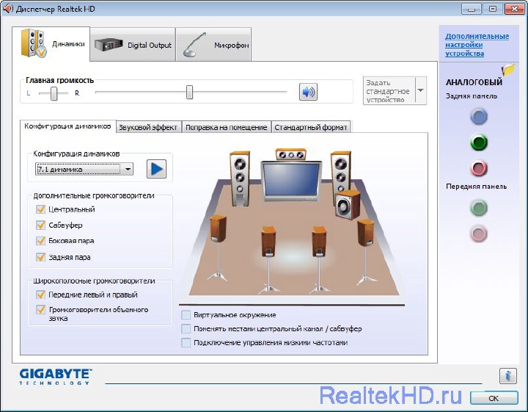Click the subwoofer in speaker room
Viewport: 528px width, 412px height.
click(x=347, y=205)
